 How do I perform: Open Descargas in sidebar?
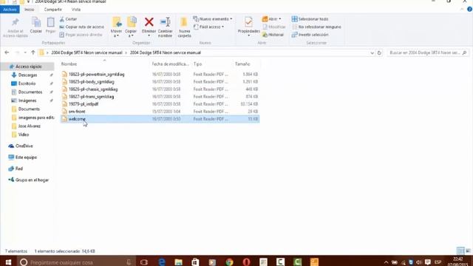pos(27,75)
